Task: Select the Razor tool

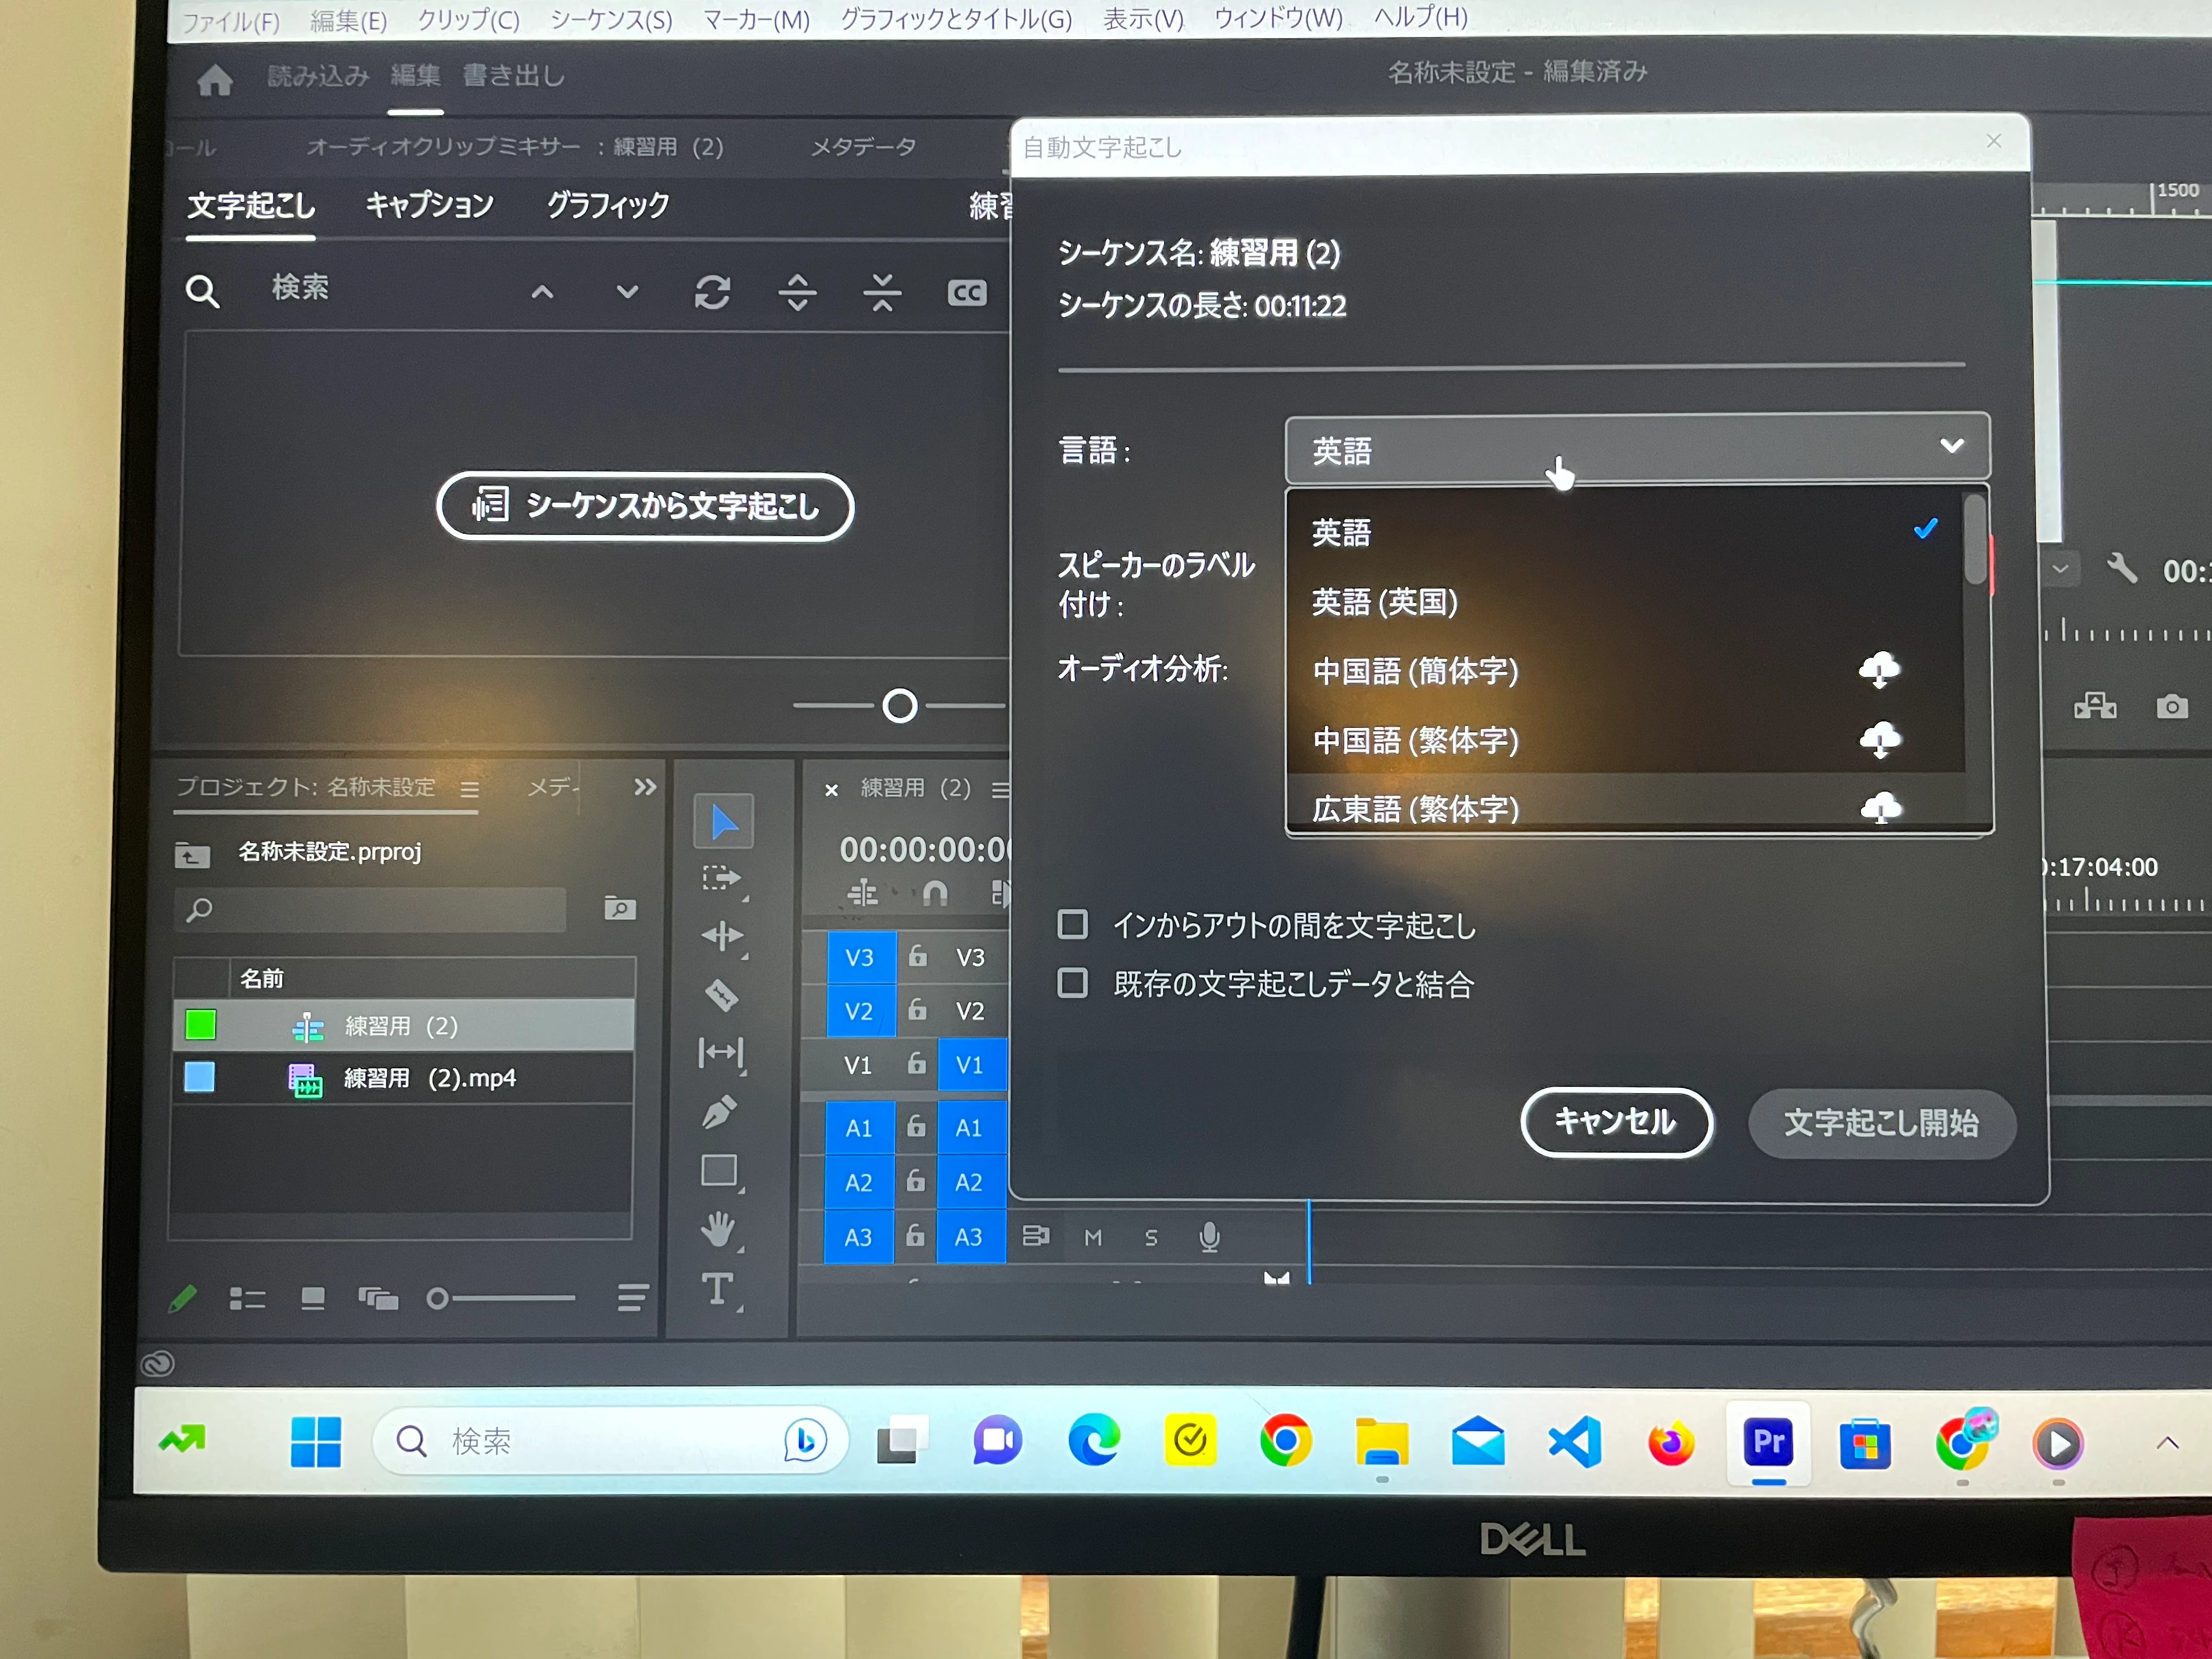Action: pos(721,995)
